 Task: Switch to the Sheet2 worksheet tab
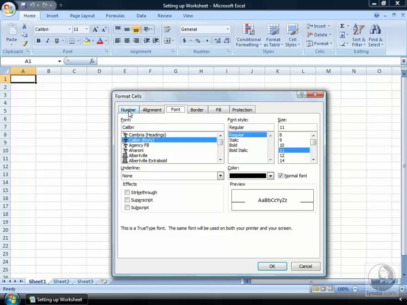click(61, 281)
